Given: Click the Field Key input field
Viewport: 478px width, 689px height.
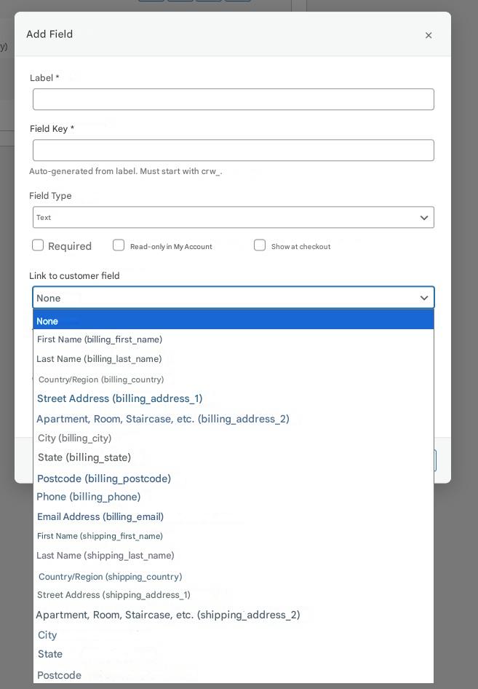Looking at the screenshot, I should (233, 150).
